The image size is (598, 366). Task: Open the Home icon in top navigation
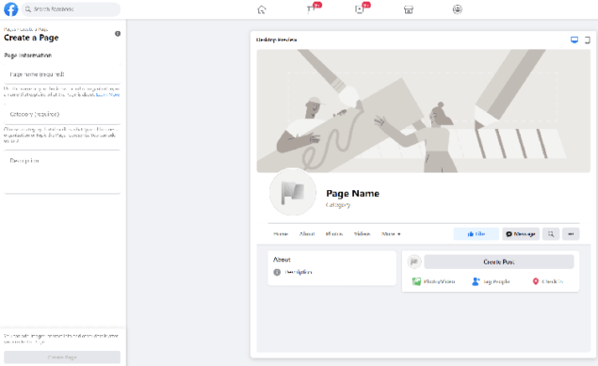[262, 9]
